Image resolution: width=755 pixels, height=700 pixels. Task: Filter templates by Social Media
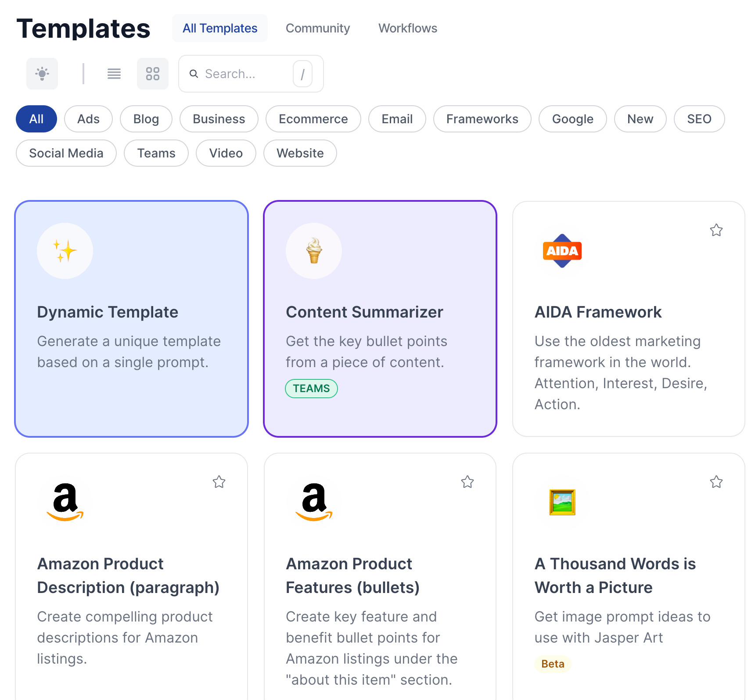(x=66, y=153)
